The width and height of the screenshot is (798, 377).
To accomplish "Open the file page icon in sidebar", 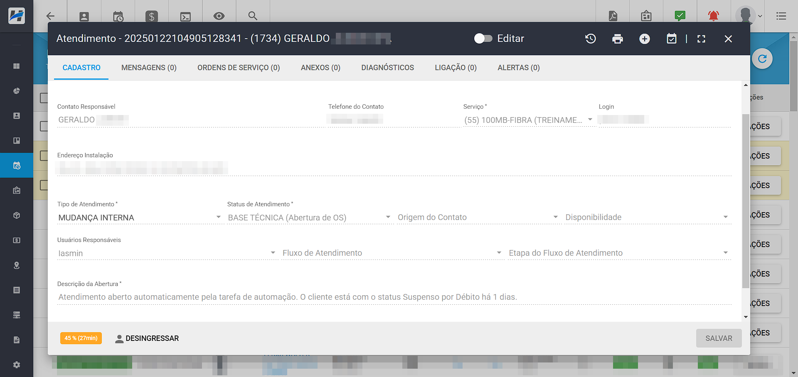I will (x=17, y=340).
